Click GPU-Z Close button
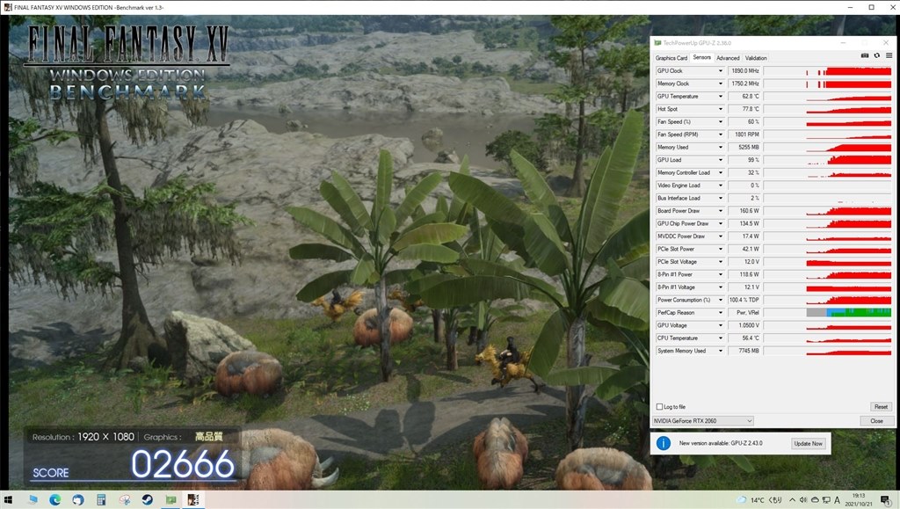Viewport: 900px width, 509px height. (x=876, y=420)
